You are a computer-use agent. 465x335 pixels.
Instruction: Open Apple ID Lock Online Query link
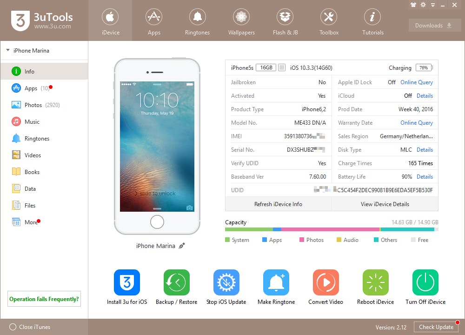click(x=416, y=82)
